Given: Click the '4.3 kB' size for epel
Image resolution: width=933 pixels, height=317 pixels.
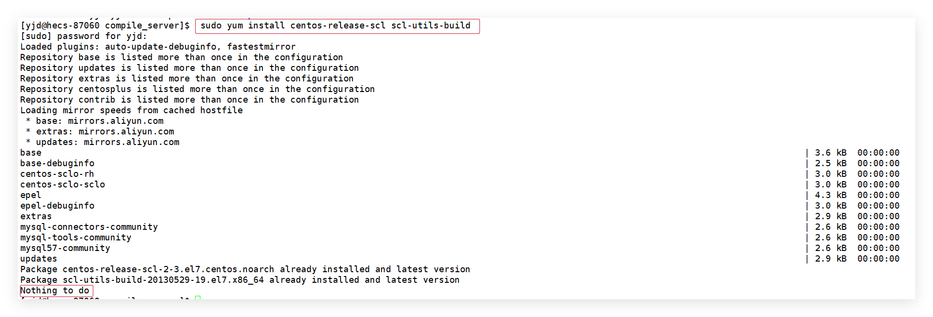Looking at the screenshot, I should click(830, 195).
